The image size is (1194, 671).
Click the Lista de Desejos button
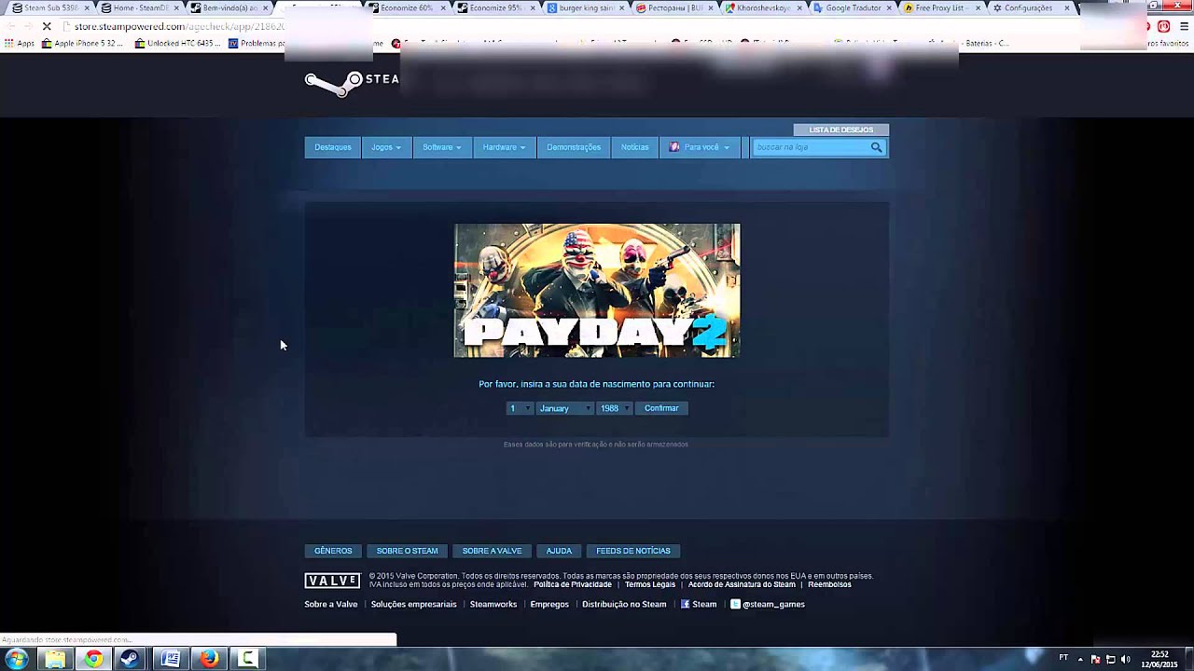[x=841, y=130]
